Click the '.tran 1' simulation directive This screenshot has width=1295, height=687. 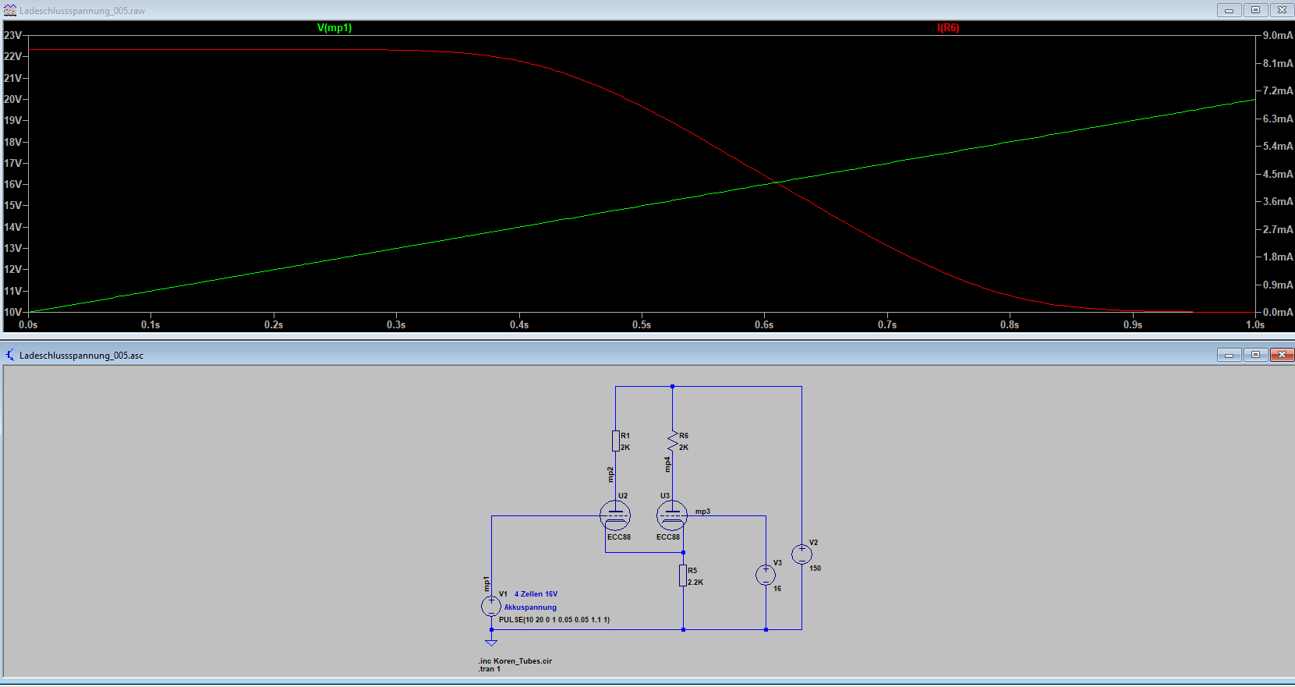point(490,669)
